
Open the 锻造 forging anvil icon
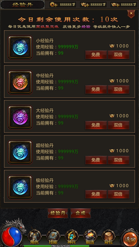click(x=90, y=237)
